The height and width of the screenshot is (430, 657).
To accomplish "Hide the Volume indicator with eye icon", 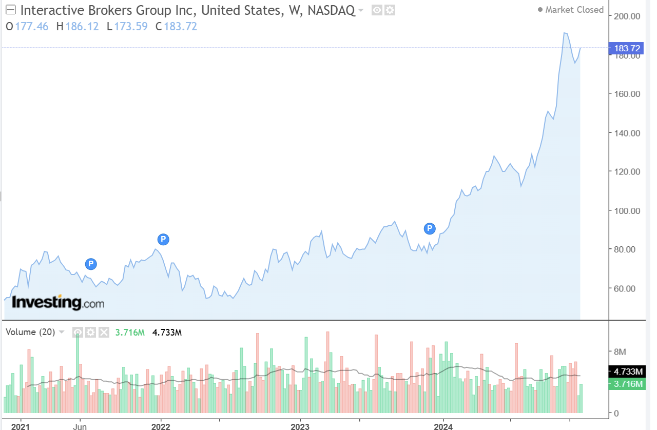I will coord(78,332).
